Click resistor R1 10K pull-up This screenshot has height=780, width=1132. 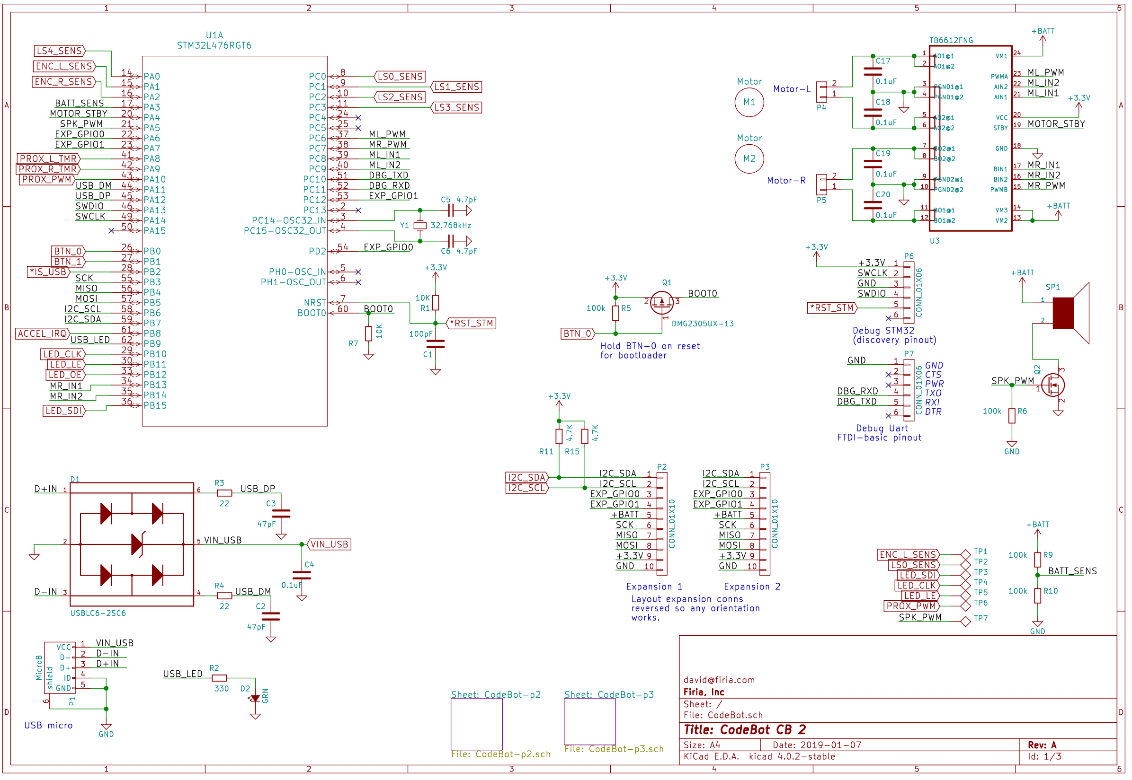click(436, 303)
